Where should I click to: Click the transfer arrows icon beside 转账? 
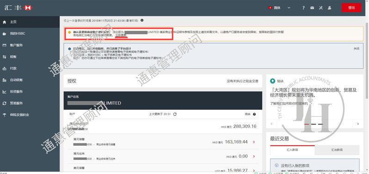(4, 57)
